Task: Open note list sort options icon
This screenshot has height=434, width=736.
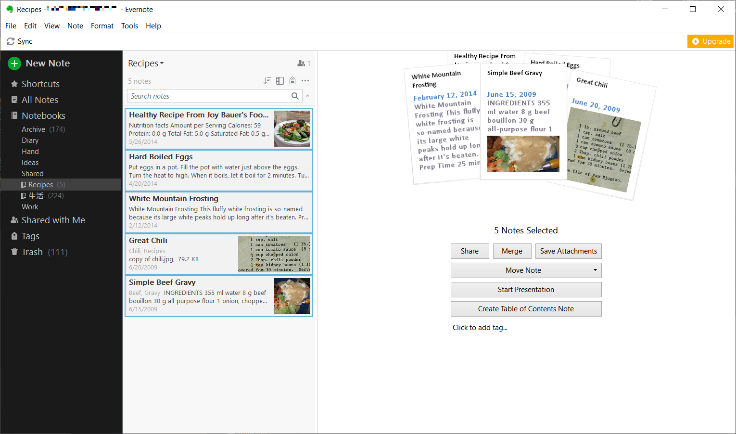Action: pyautogui.click(x=267, y=81)
